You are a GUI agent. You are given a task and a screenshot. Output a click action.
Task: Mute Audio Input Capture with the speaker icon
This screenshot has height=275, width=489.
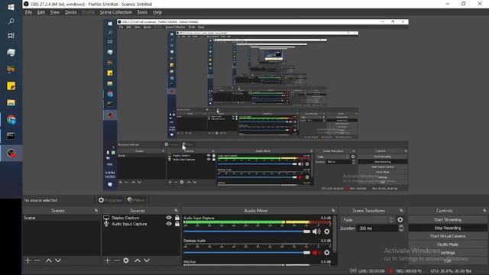[316, 231]
